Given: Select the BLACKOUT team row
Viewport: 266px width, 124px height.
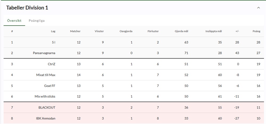Looking at the screenshot, I should pyautogui.click(x=47, y=107).
